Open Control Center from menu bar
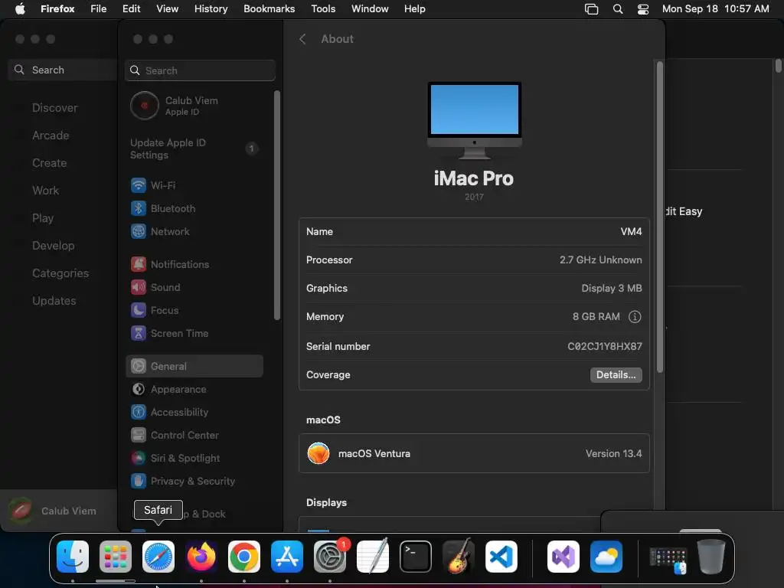784x588 pixels. 643,8
